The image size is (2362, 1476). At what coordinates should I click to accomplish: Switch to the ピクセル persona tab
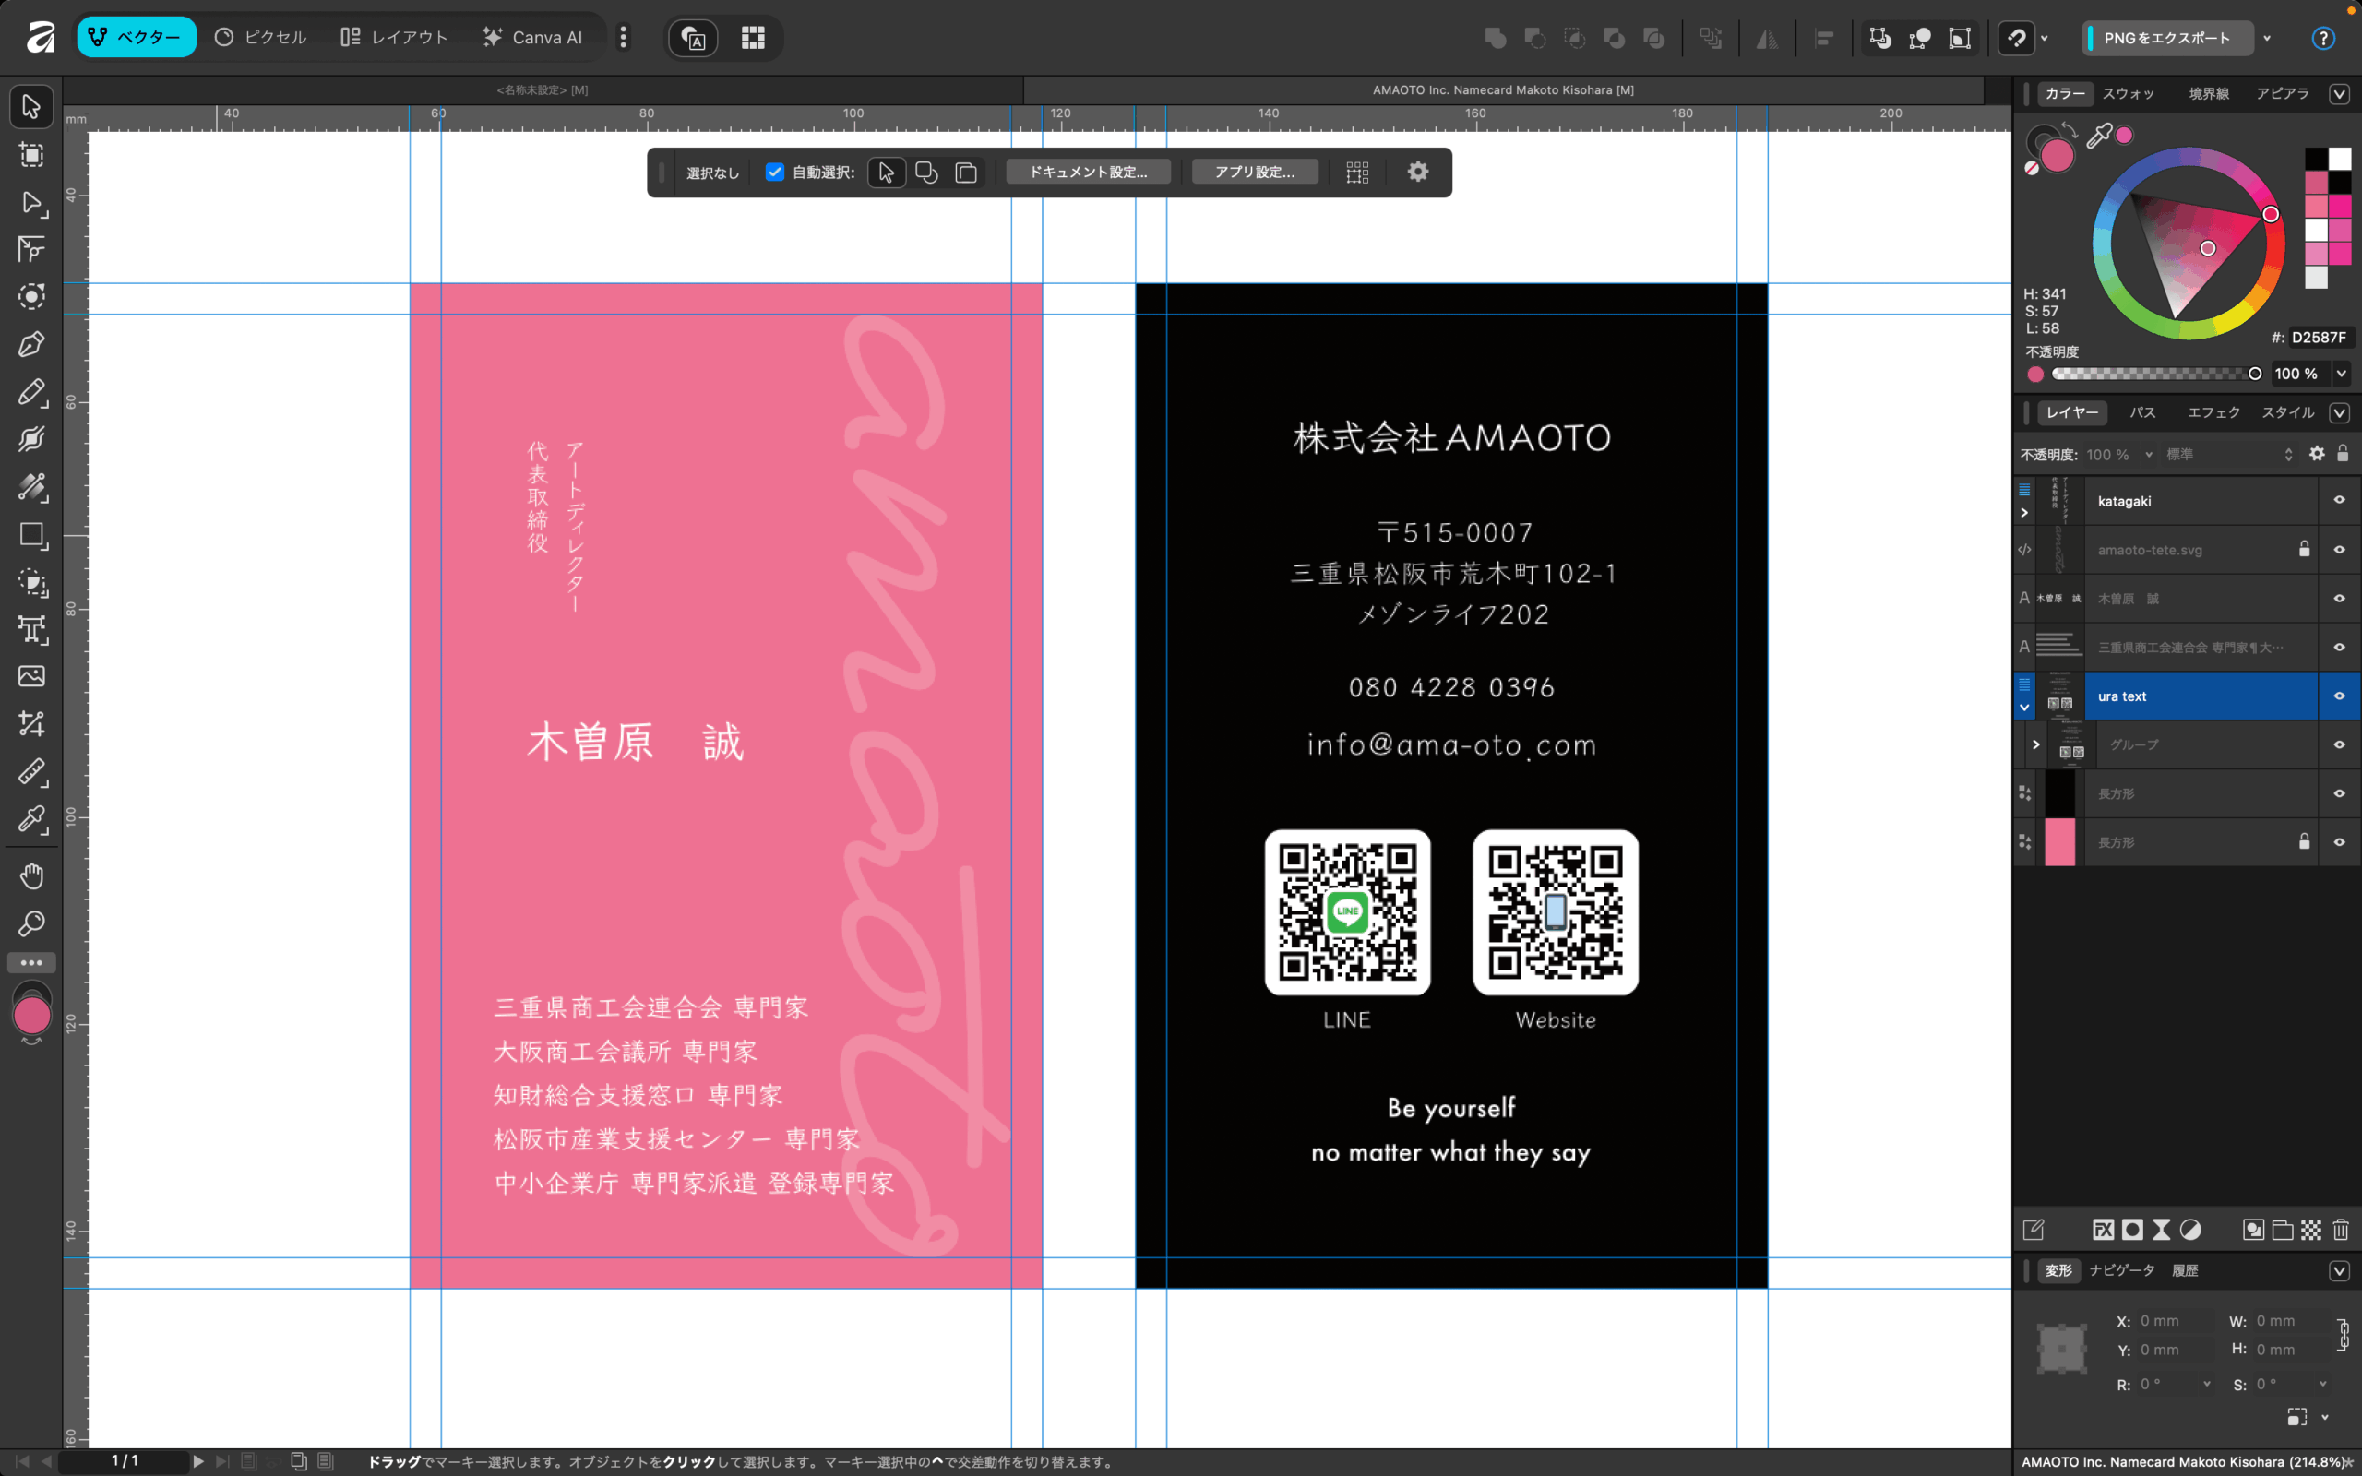click(260, 37)
